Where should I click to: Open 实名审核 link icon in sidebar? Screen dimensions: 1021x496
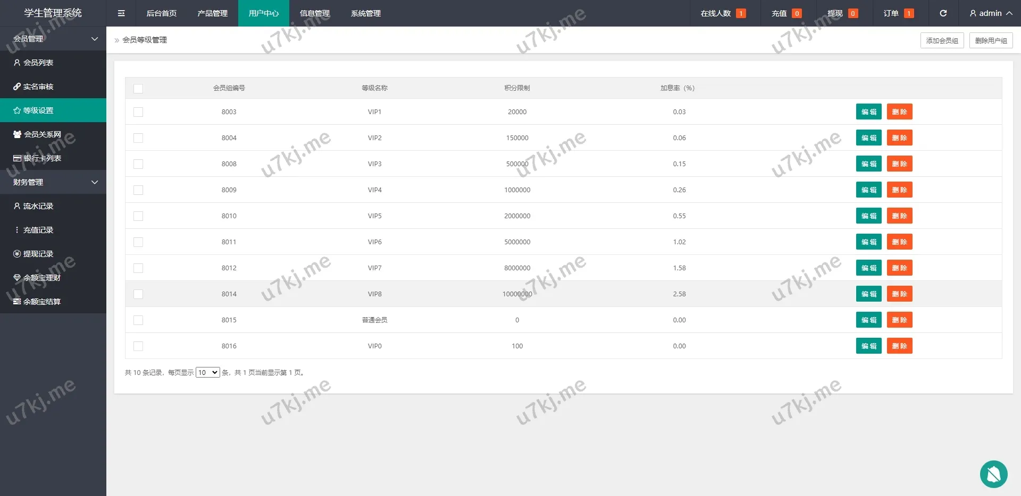click(x=17, y=87)
